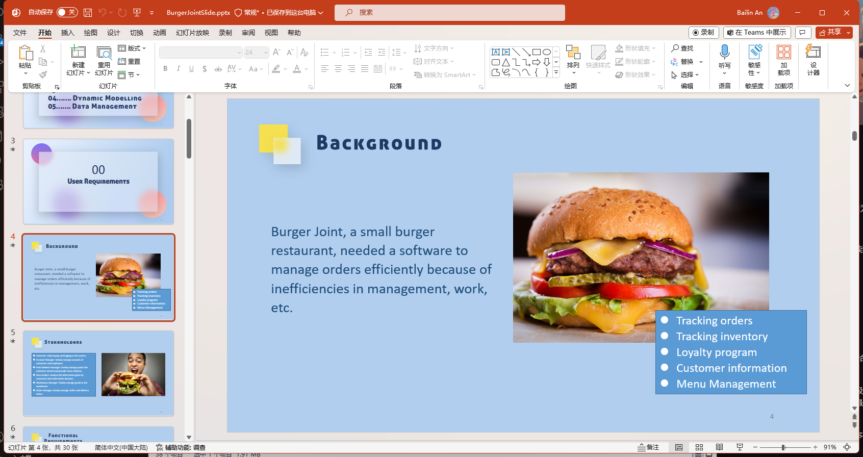The height and width of the screenshot is (457, 863).
Task: Click the Arrange (排列) icon
Action: (x=573, y=53)
